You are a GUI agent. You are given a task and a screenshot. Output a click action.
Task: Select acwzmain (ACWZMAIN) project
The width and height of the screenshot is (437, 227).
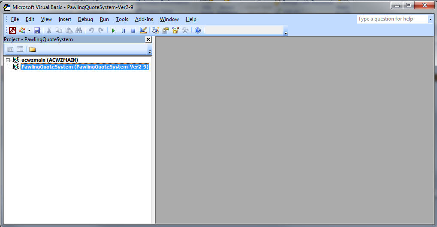coord(50,60)
